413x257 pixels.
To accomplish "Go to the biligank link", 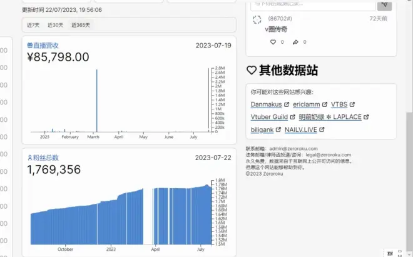I will click(x=262, y=129).
